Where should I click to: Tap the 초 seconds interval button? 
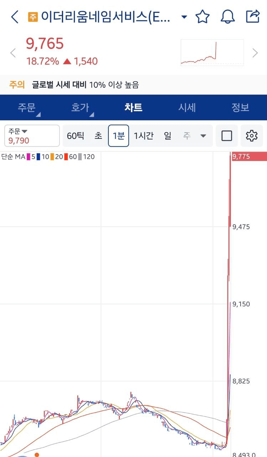click(98, 136)
